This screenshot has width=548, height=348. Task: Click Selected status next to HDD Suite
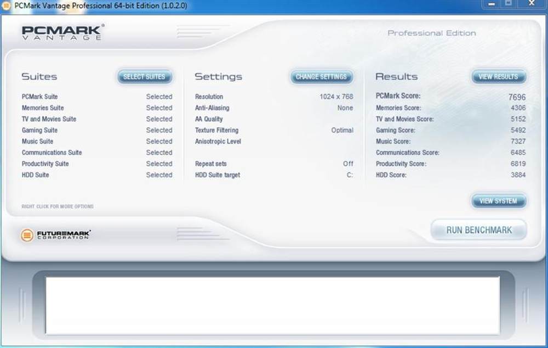[x=159, y=175]
